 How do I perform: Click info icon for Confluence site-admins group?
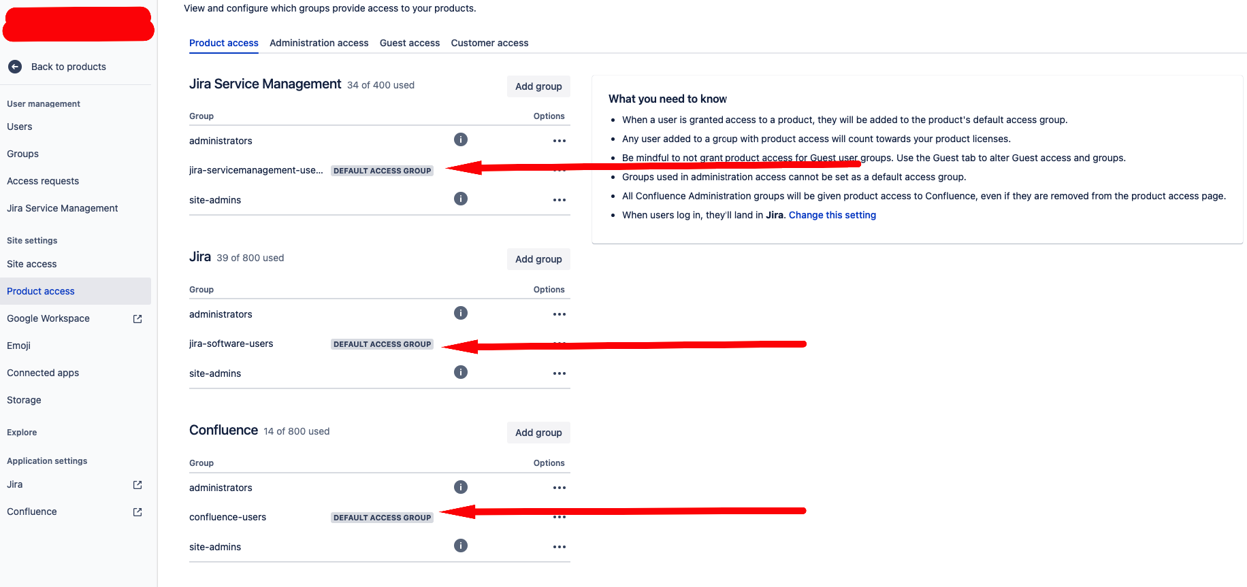click(461, 546)
